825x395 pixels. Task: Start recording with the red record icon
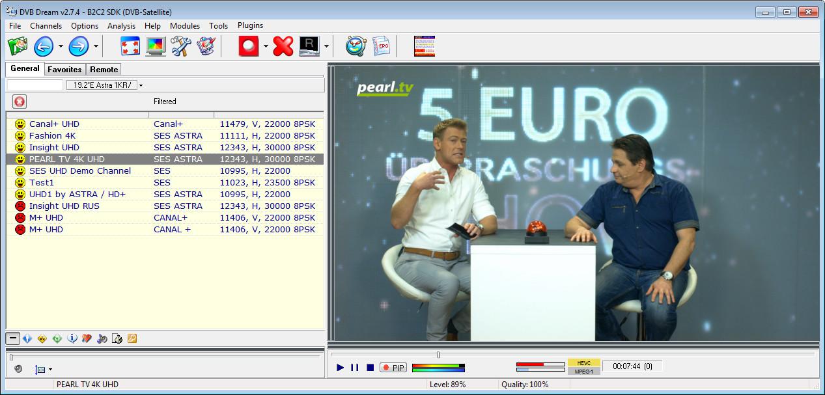coord(249,46)
